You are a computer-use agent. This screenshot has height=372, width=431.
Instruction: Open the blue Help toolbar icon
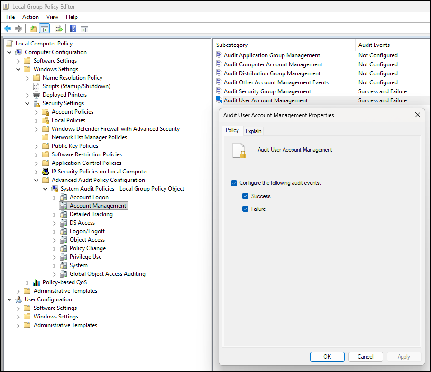[x=73, y=28]
